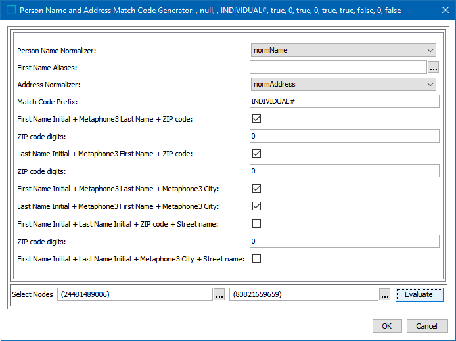Uncheck First Name Initial + Metaphone3 Last Name + ZIP
Image resolution: width=456 pixels, height=341 pixels.
pyautogui.click(x=257, y=119)
